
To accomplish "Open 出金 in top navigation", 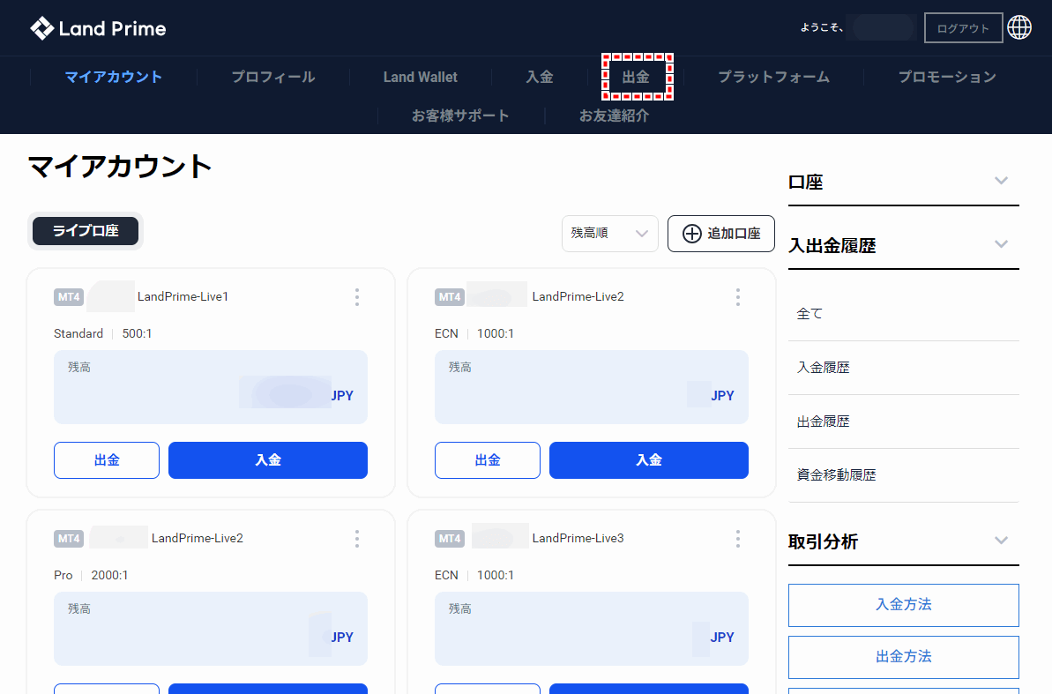I will coord(636,78).
